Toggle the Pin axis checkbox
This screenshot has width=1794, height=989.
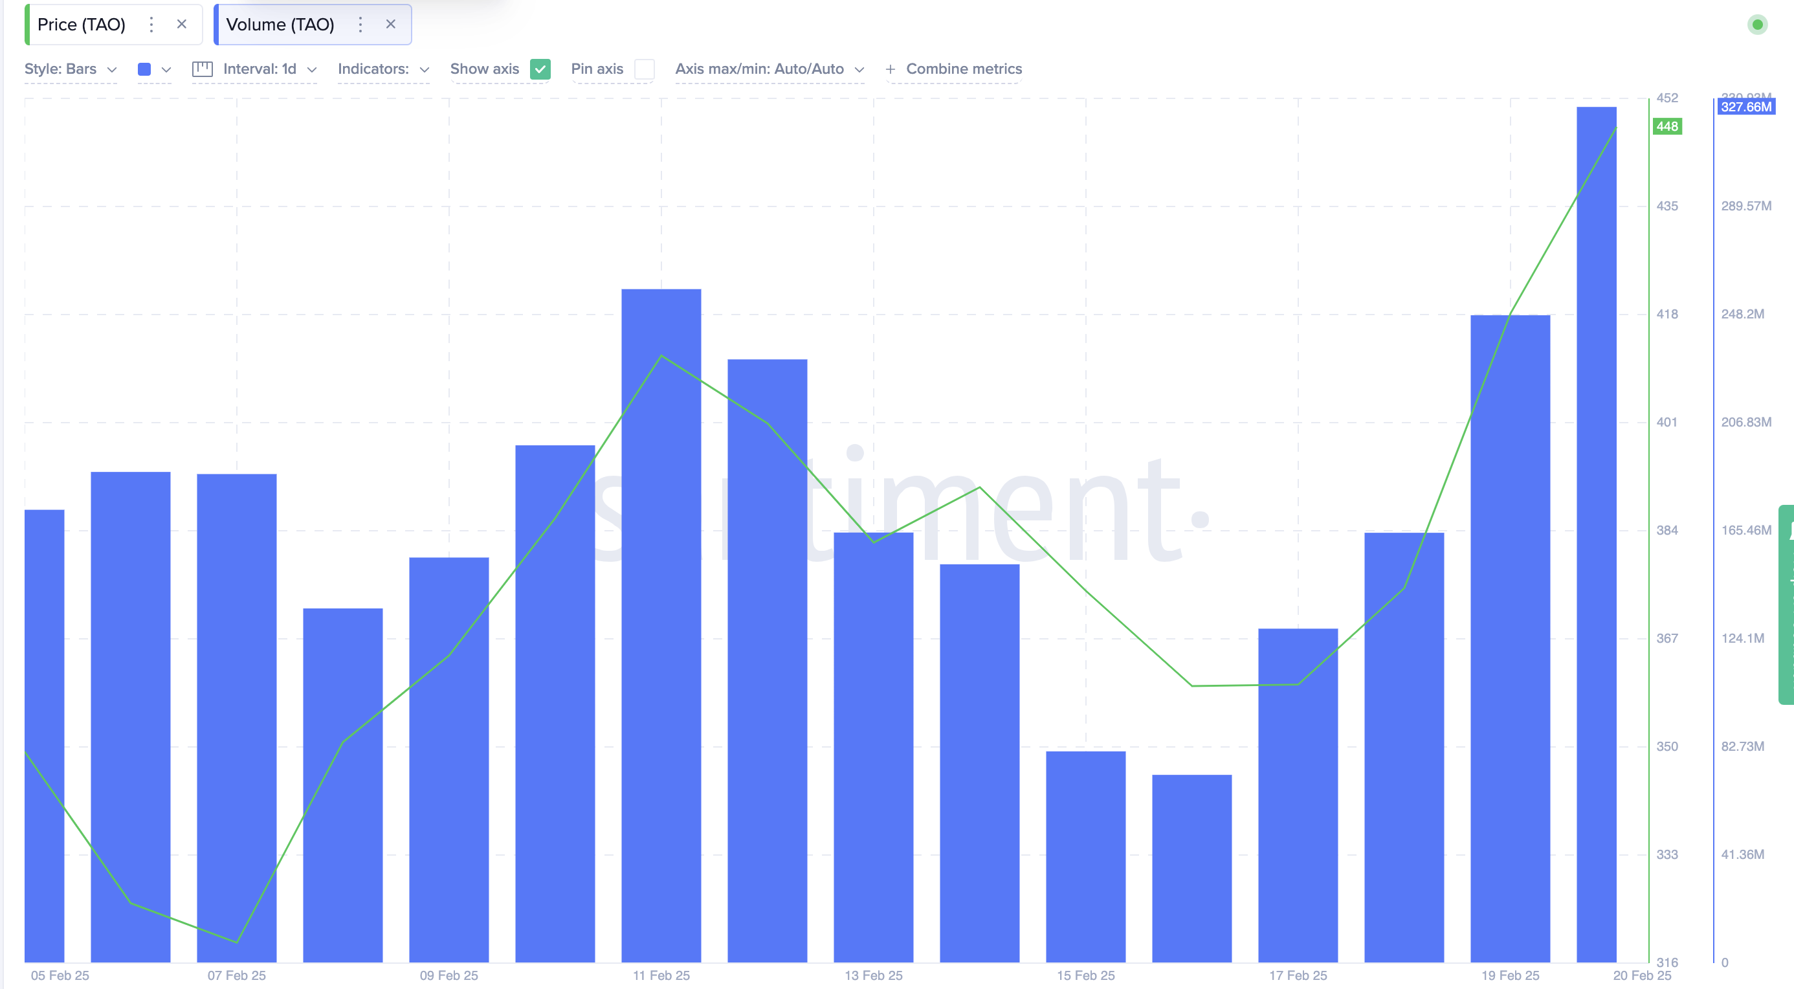pos(642,68)
